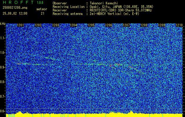Click the 1209 time marker
This screenshot has width=185, height=117.
pyautogui.click(x=161, y=25)
